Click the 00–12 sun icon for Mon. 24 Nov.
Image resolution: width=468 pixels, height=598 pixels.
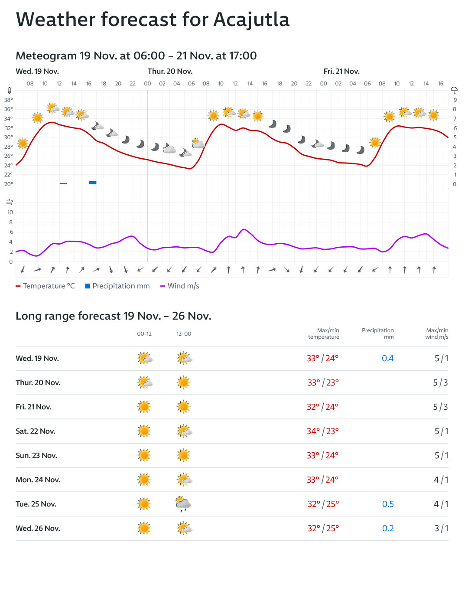tap(144, 480)
